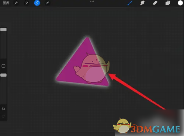Open the Layers panel
The width and height of the screenshot is (184, 136).
pos(168,3)
